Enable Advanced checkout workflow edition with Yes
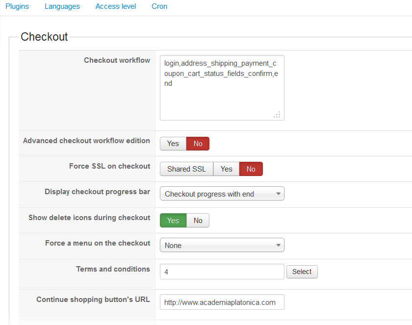Screen dimensions: 412x325 pyautogui.click(x=173, y=144)
